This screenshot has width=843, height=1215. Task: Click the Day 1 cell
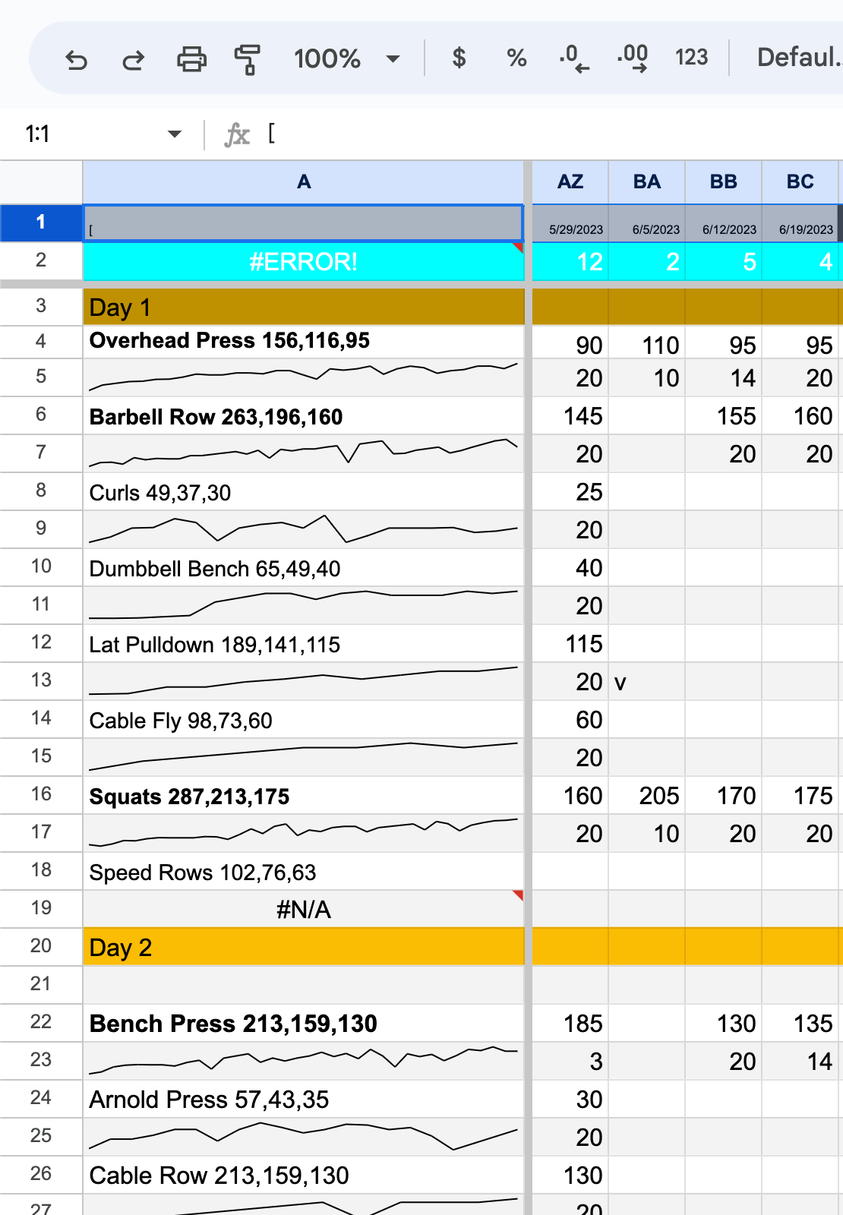pyautogui.click(x=303, y=307)
